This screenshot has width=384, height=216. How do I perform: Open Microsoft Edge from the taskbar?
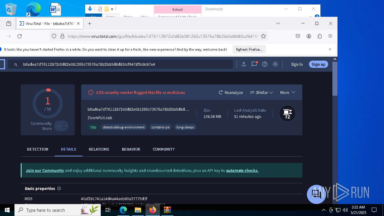point(123,210)
